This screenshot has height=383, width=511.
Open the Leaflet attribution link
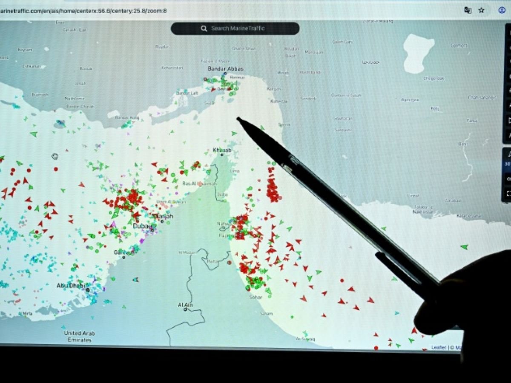click(439, 348)
